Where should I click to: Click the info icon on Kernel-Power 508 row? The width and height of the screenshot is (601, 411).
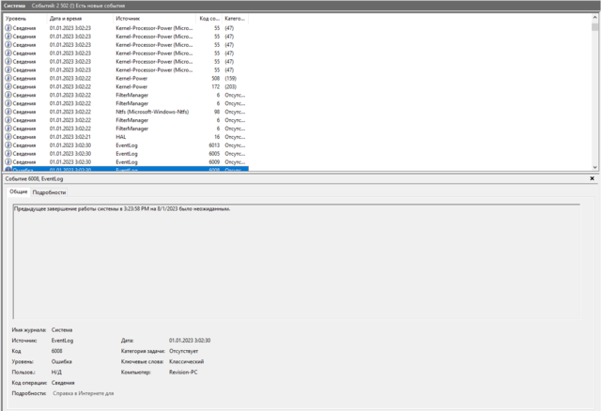point(8,78)
